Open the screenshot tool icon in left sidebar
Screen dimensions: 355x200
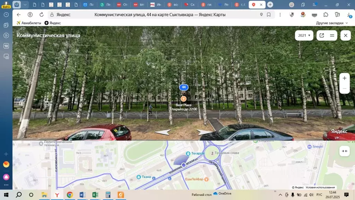[6, 57]
